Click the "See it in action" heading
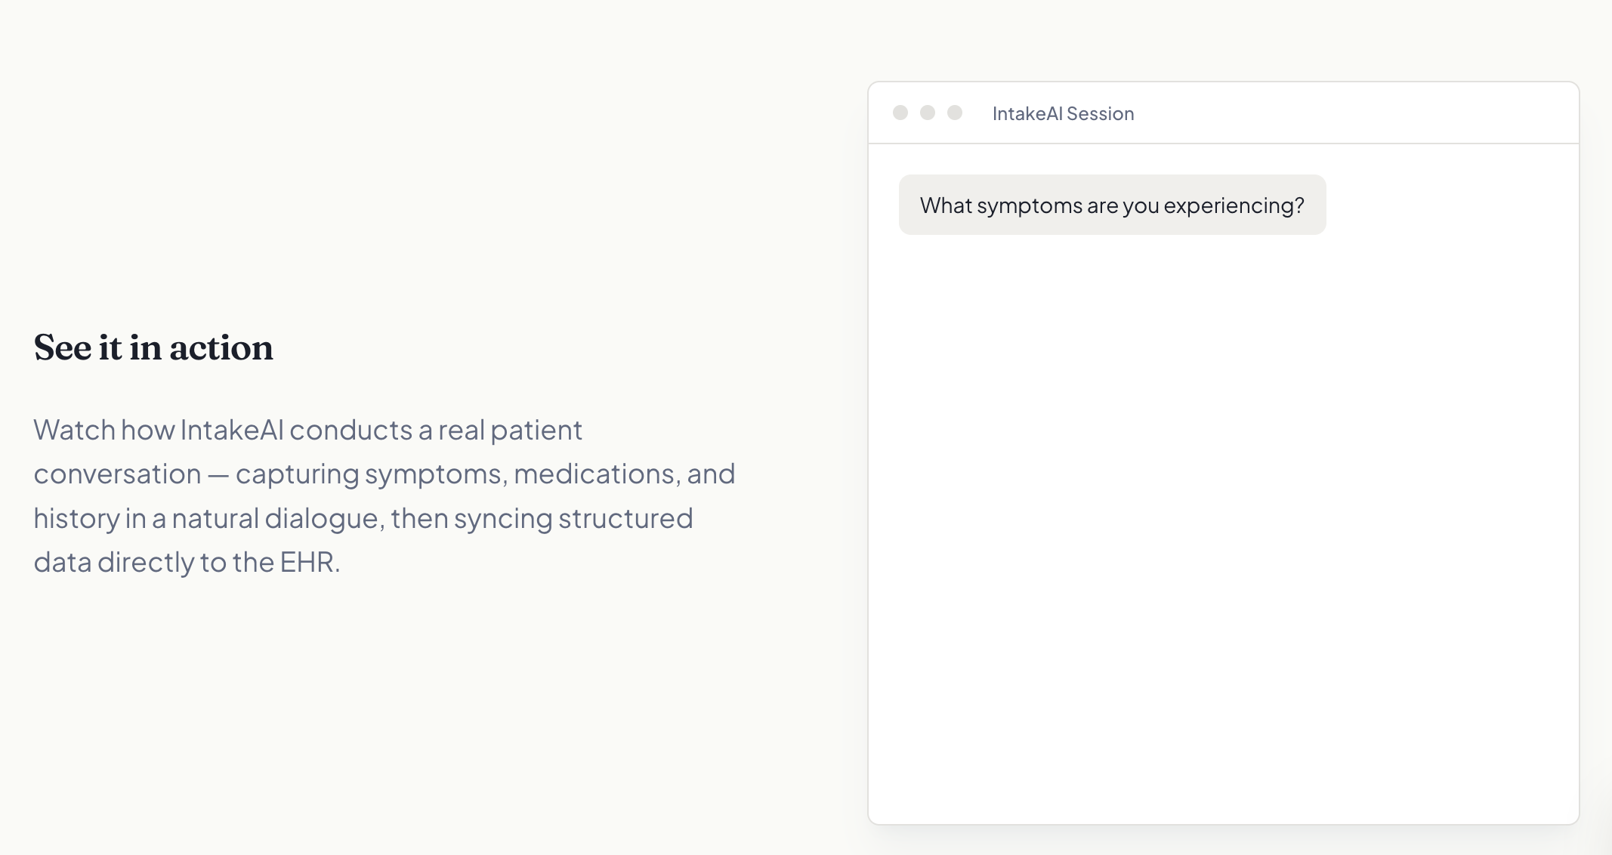1612x855 pixels. [153, 347]
